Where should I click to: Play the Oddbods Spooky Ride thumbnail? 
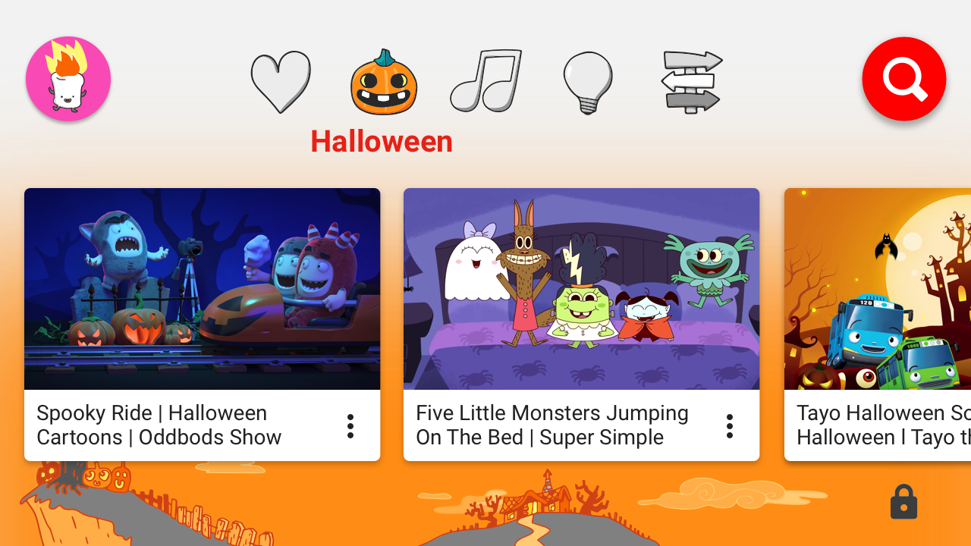point(202,289)
